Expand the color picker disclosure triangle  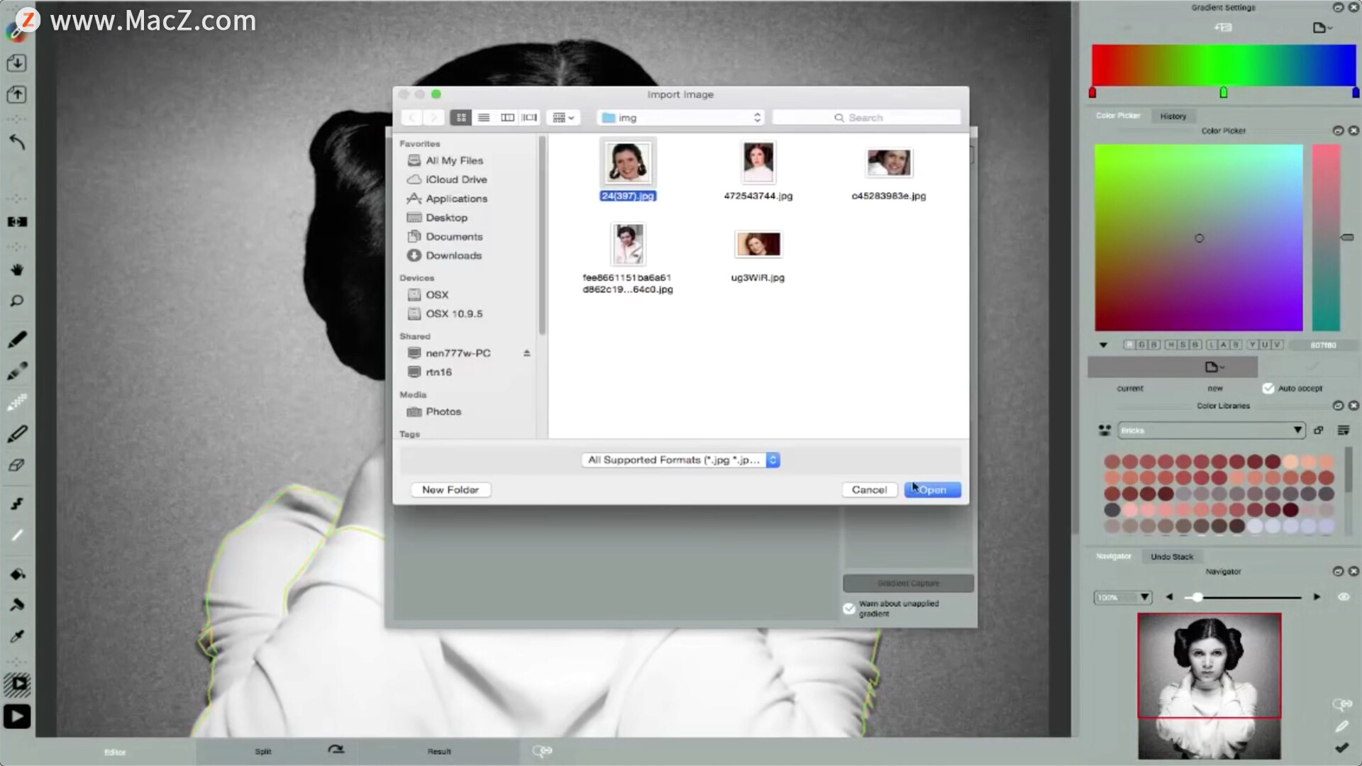point(1103,345)
